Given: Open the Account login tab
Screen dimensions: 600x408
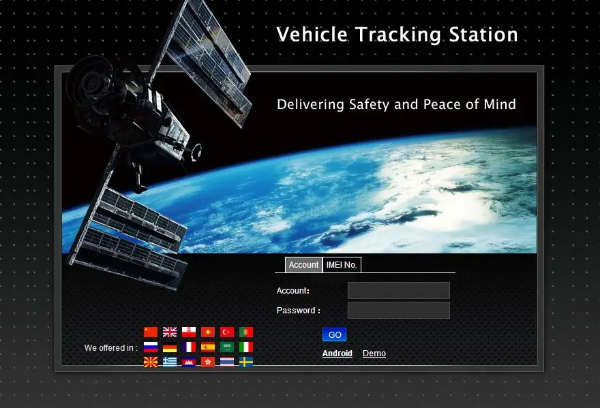Looking at the screenshot, I should [x=304, y=264].
